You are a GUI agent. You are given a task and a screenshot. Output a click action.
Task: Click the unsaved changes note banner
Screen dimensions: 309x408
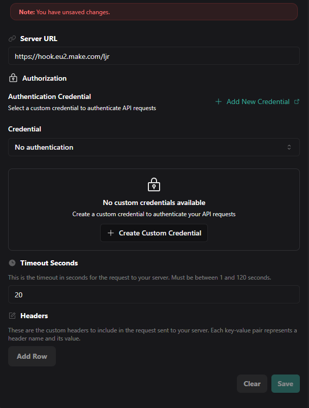153,12
